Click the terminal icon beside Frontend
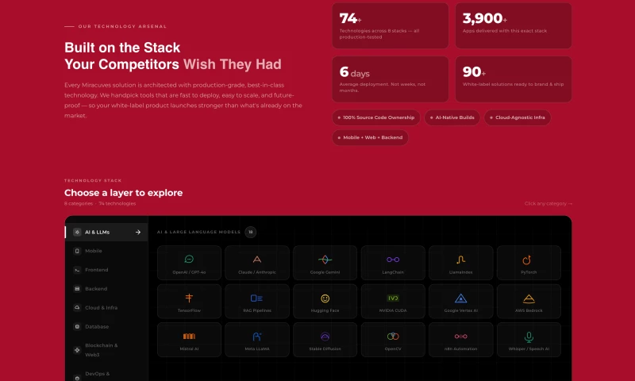The height and width of the screenshot is (381, 635). point(77,270)
